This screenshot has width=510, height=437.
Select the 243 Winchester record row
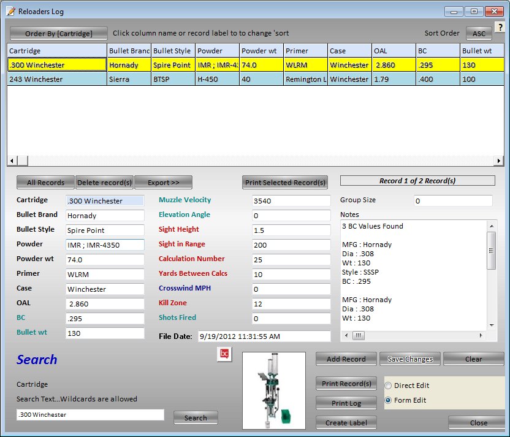56,79
